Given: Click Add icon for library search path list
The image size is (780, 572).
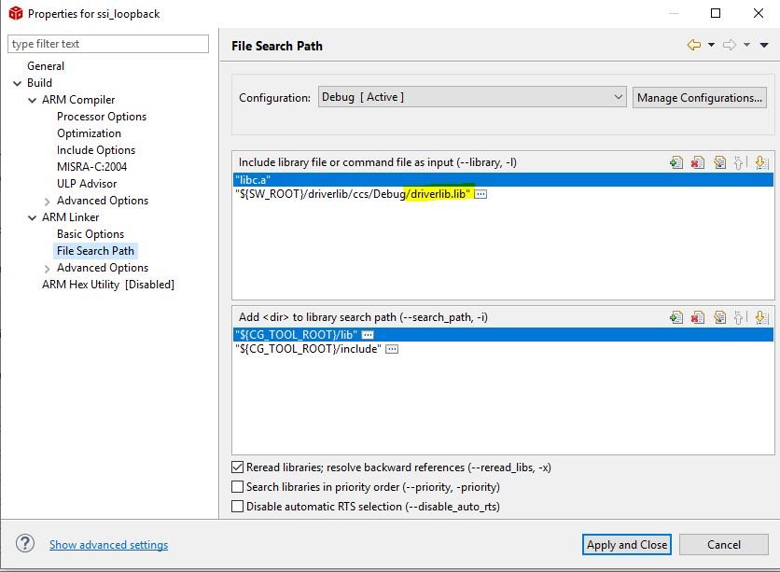Looking at the screenshot, I should pyautogui.click(x=676, y=317).
